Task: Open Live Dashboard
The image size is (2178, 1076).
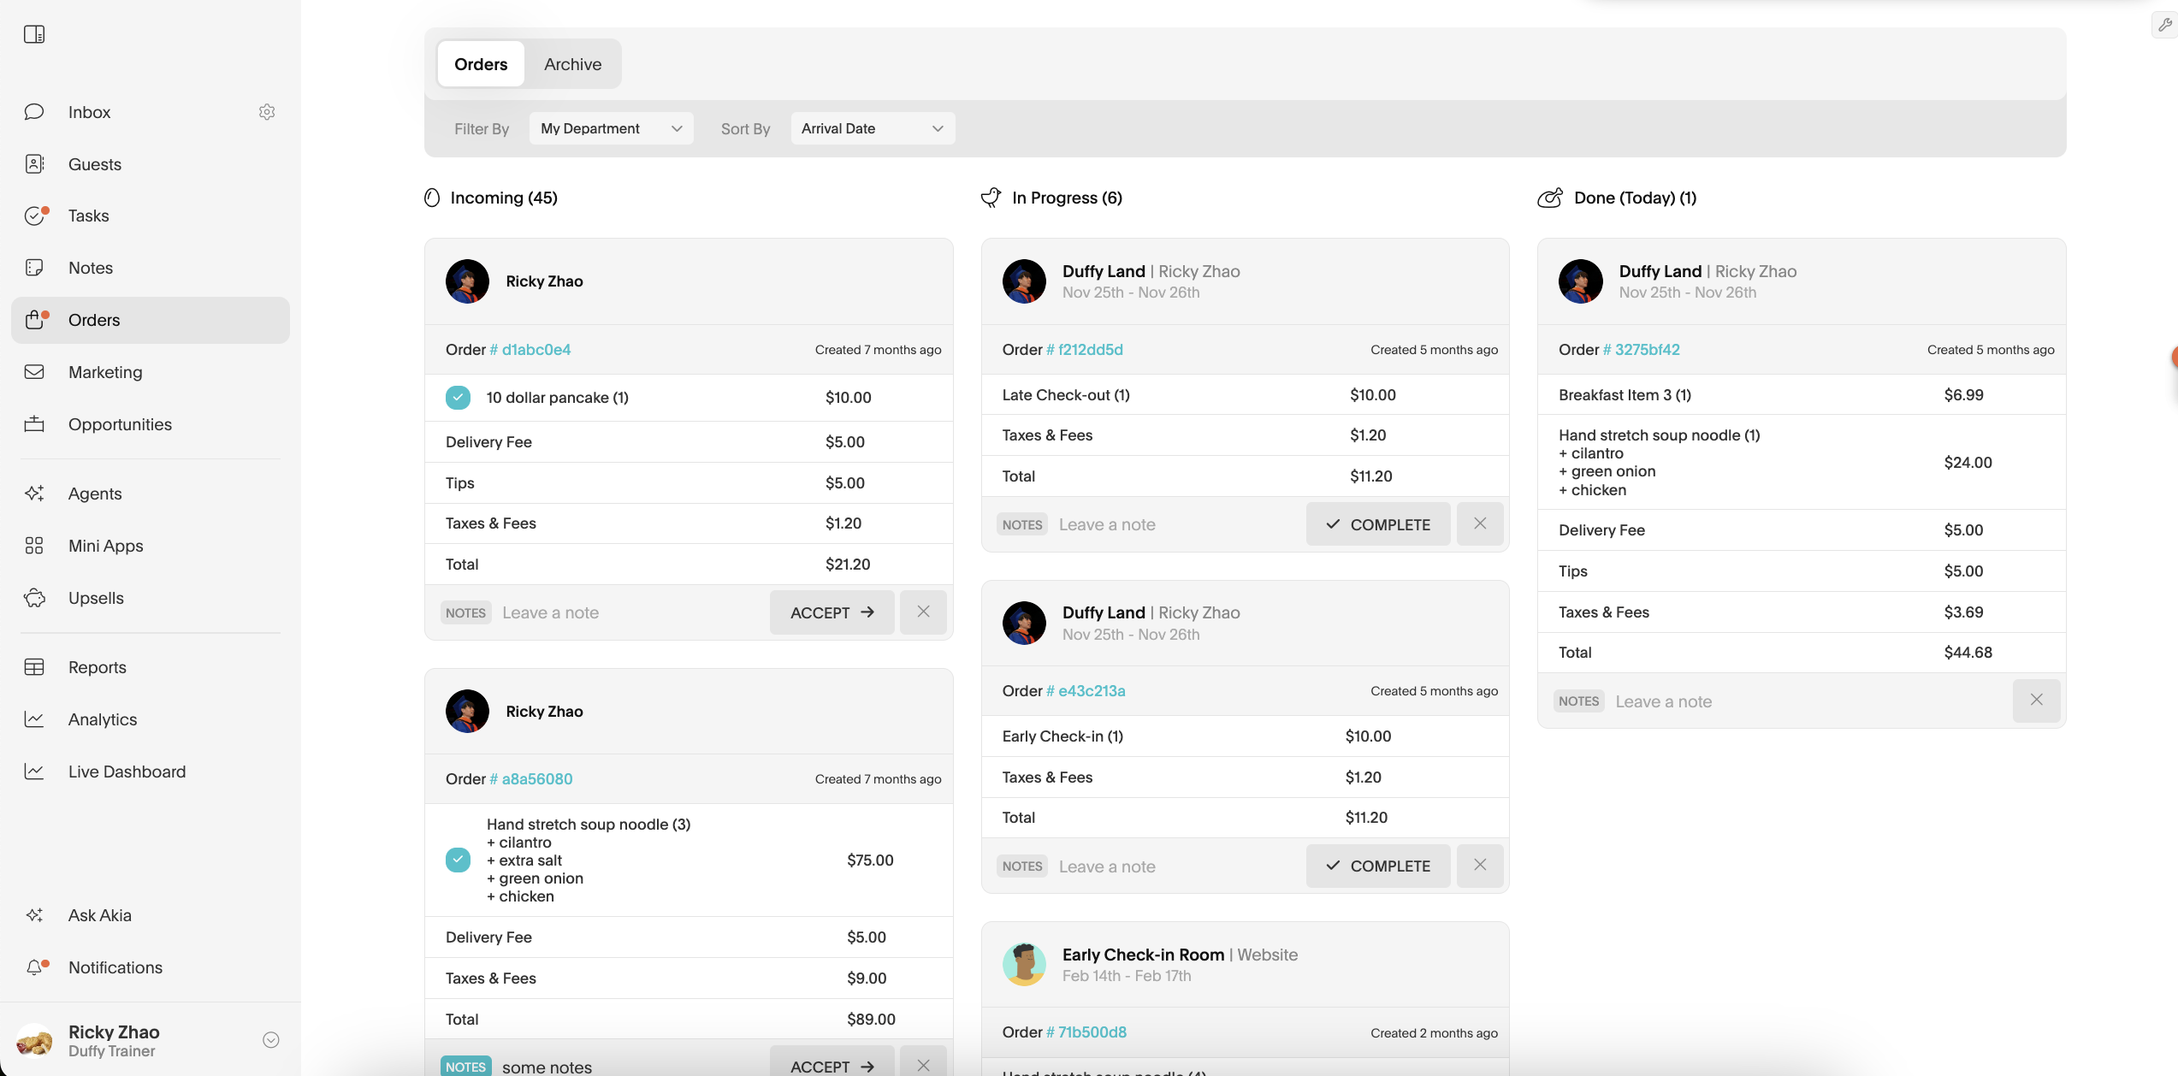Action: pos(127,772)
